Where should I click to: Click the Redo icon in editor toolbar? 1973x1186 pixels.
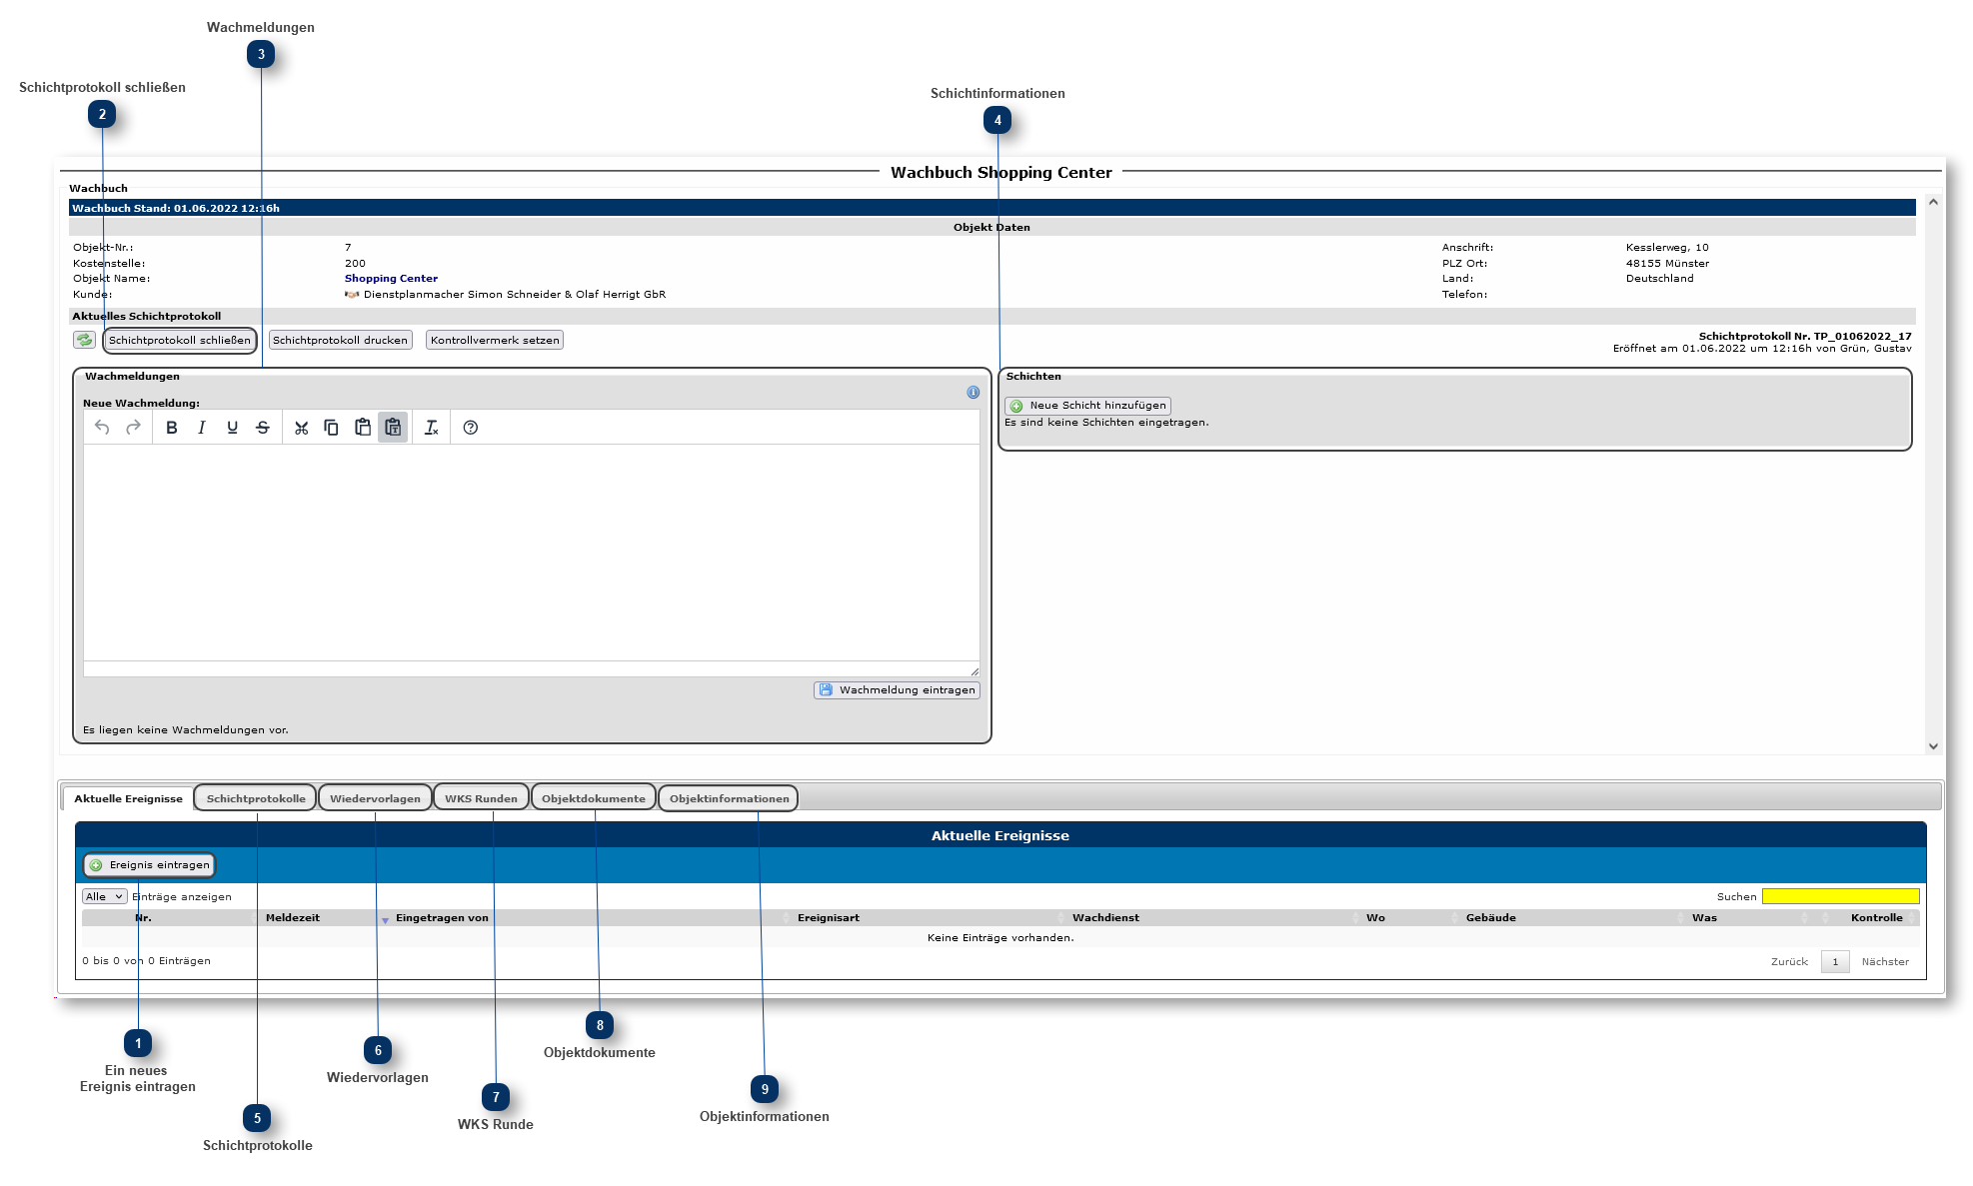pos(133,428)
